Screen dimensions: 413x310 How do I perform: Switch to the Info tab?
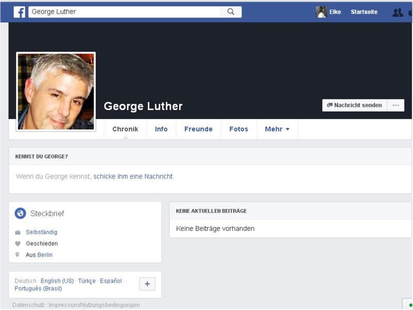coord(161,129)
